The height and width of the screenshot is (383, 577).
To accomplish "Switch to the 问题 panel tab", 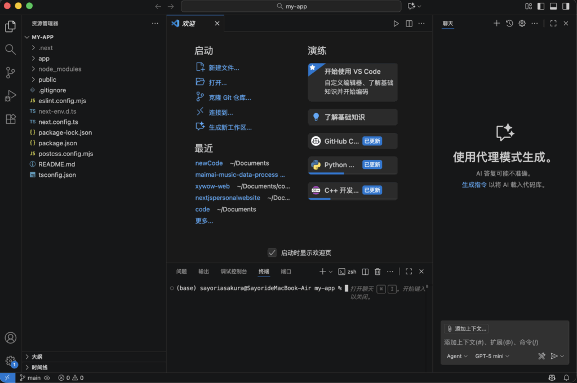I will coord(181,271).
